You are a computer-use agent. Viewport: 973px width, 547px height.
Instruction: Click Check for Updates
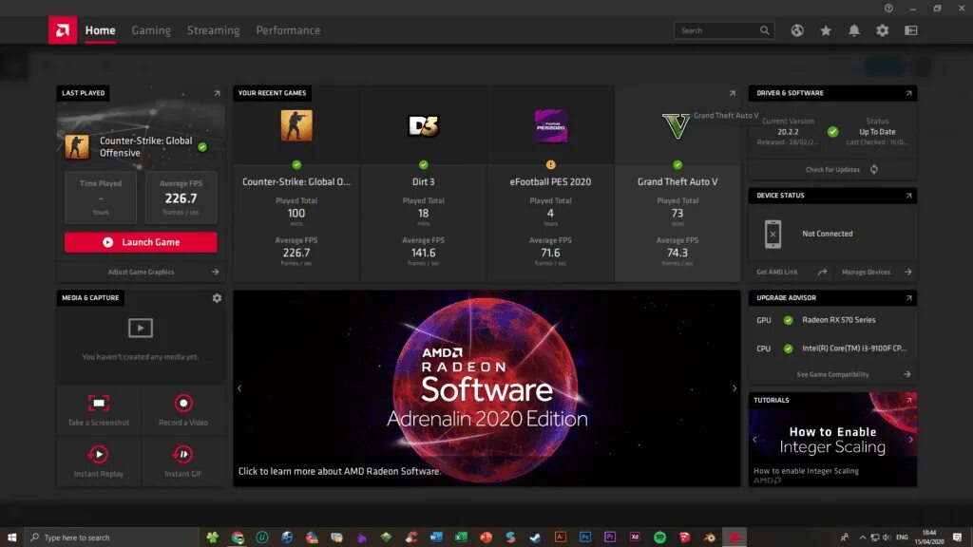tap(832, 169)
